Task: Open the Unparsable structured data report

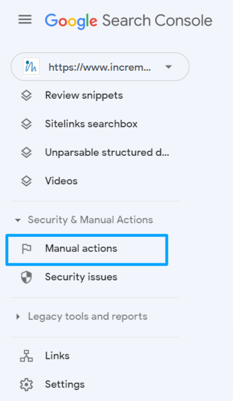Action: click(107, 153)
